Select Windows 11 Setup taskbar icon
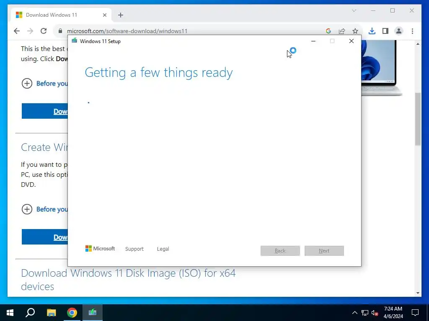This screenshot has width=429, height=321. 93,313
